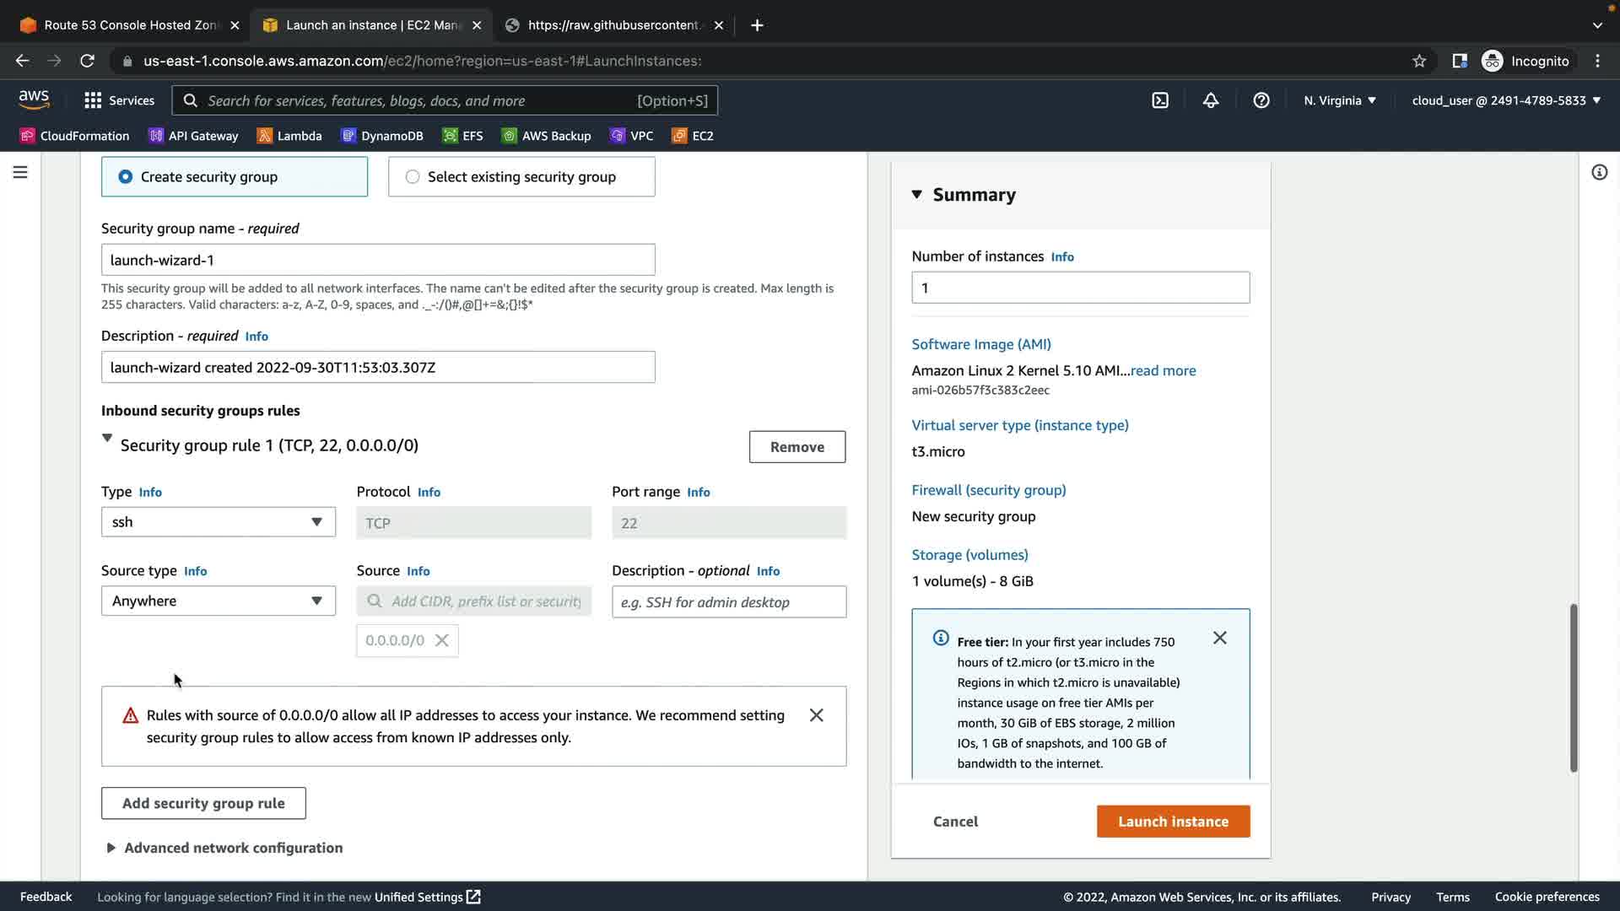Image resolution: width=1620 pixels, height=911 pixels.
Task: Remove the 0.0.0.0/0 source CIDR chip
Action: click(x=441, y=641)
